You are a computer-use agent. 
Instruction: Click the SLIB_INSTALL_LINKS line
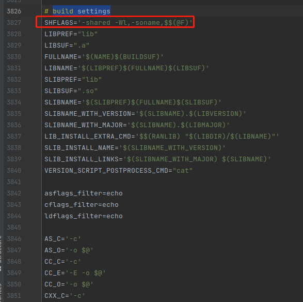coord(157,159)
